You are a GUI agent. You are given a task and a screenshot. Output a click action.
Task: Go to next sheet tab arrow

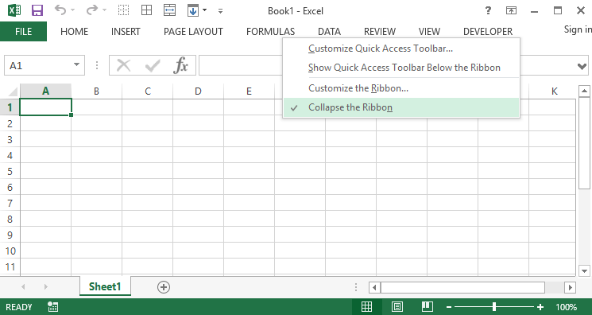coord(45,287)
